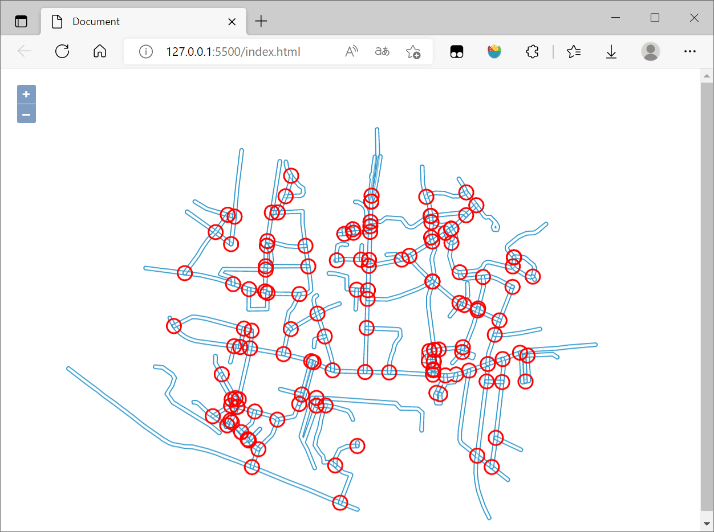Go to browser home page

(100, 52)
